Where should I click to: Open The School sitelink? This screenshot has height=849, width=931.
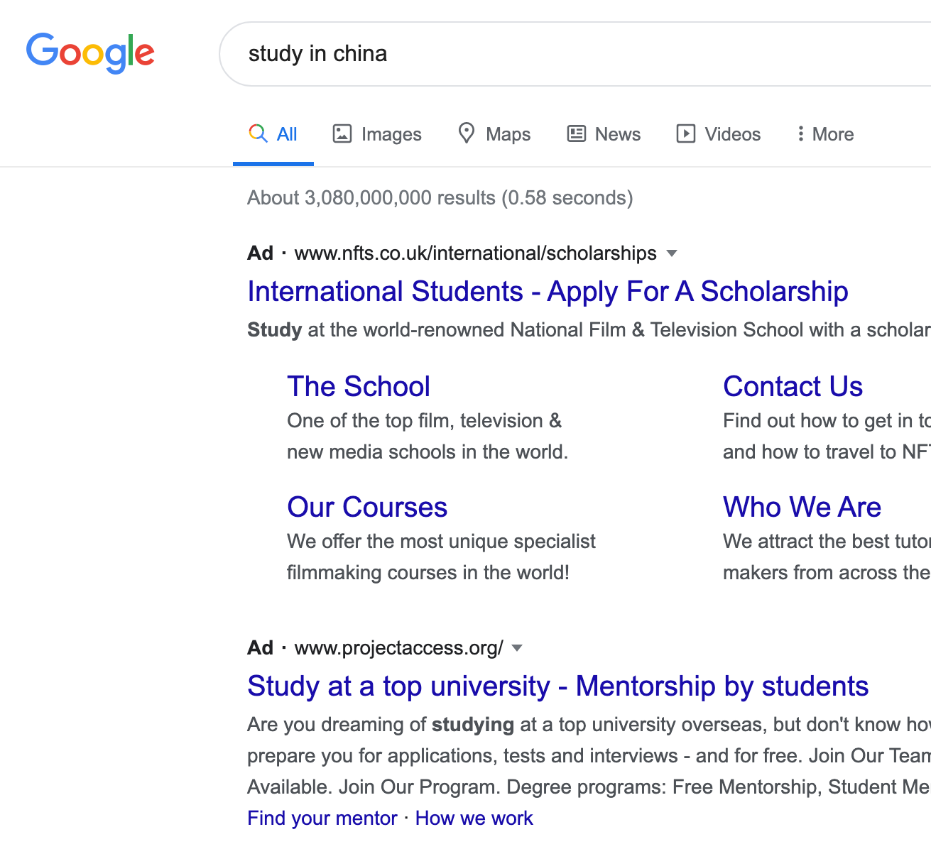(359, 387)
